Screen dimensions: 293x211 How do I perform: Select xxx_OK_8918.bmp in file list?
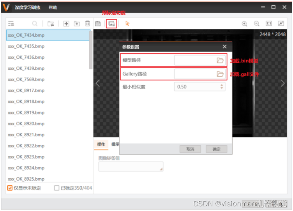pos(48,101)
